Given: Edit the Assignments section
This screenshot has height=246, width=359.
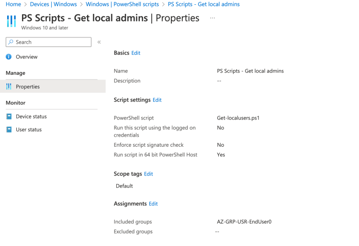Looking at the screenshot, I should pos(153,204).
